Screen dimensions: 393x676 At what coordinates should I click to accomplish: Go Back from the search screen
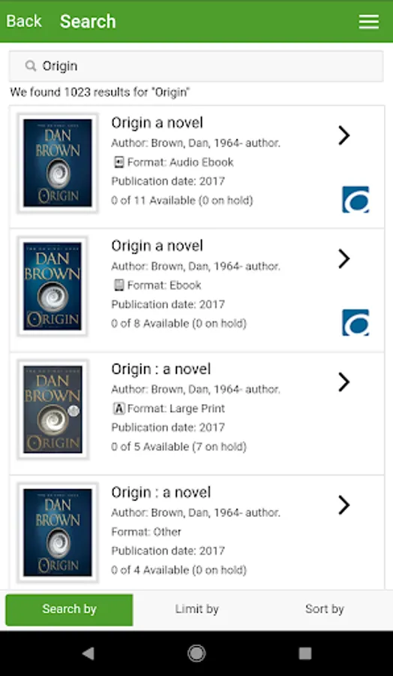pyautogui.click(x=24, y=21)
